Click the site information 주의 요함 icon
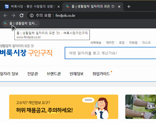Image resolution: width=156 pixels, height=123 pixels. tap(32, 15)
